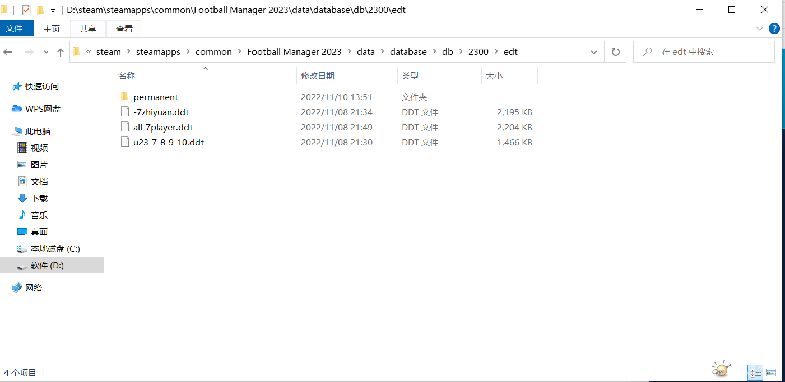This screenshot has height=382, width=785.
Task: Open the 音乐 note icon in sidebar
Action: (x=22, y=215)
